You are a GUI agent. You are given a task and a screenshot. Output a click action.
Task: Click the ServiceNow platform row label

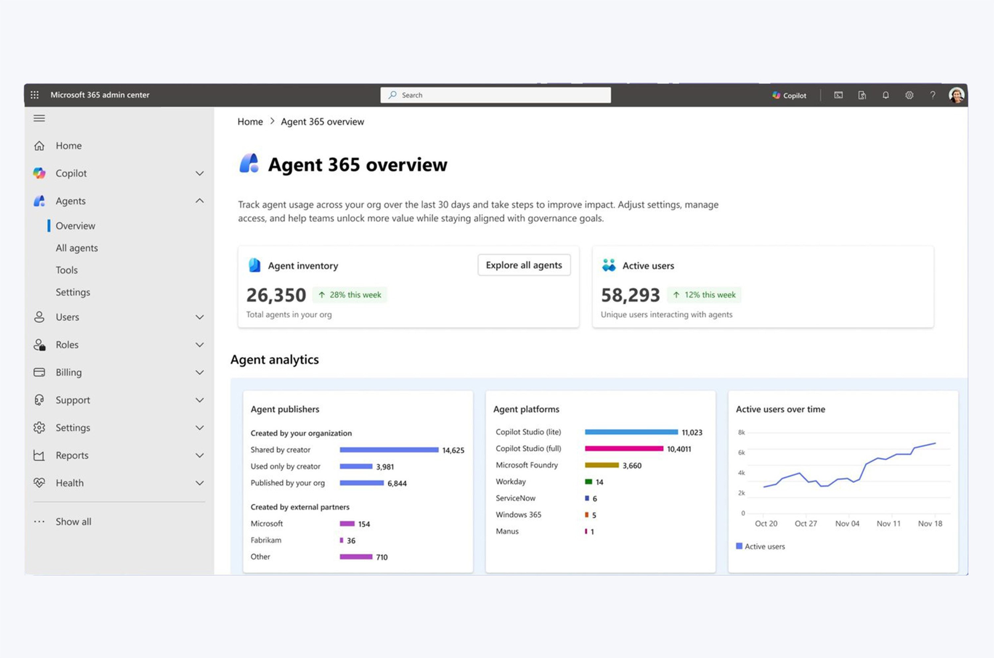[x=516, y=498]
